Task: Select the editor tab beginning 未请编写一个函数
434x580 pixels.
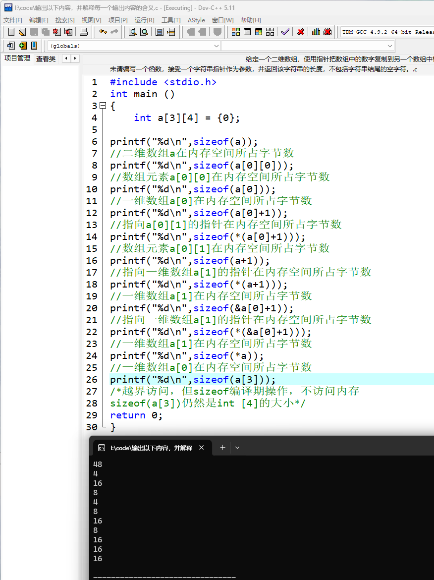Action: tap(264, 69)
